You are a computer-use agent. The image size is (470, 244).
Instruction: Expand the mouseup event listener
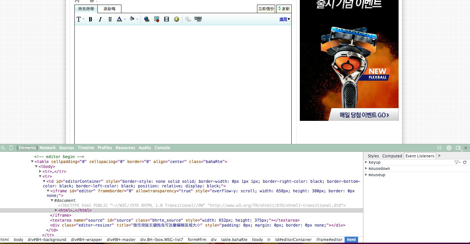tap(366, 175)
